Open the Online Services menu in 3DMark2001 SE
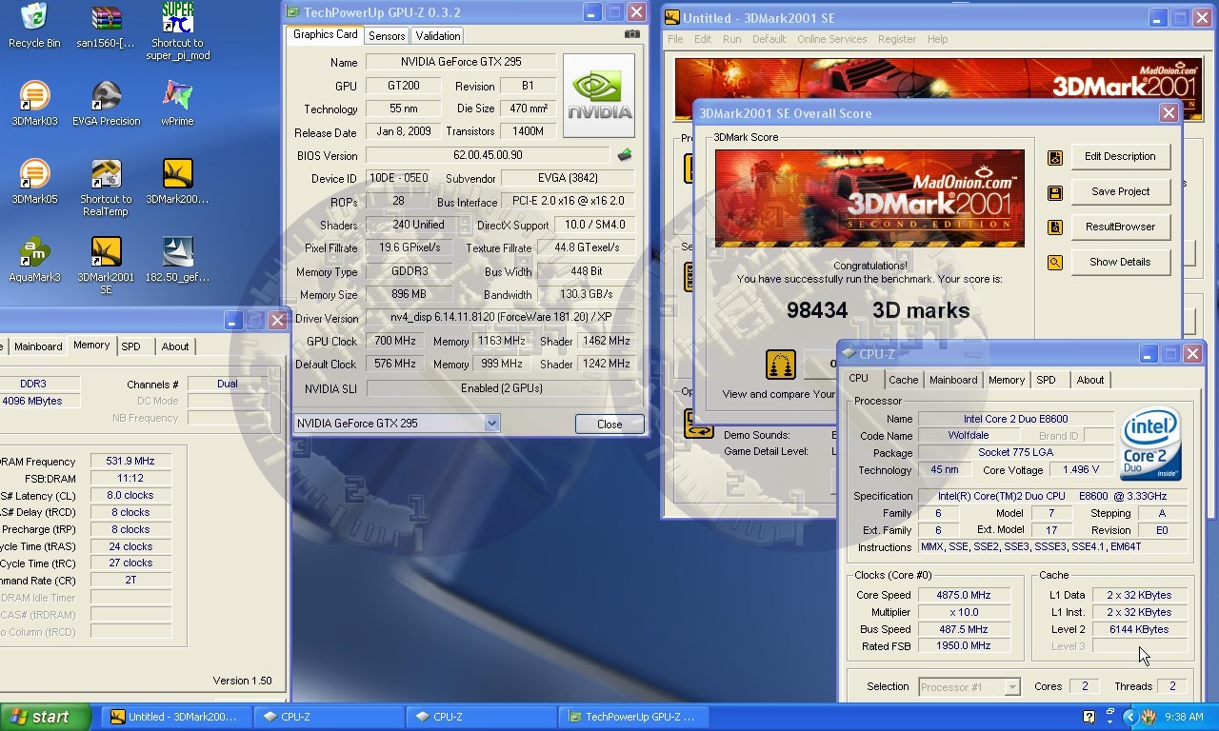 pos(831,39)
